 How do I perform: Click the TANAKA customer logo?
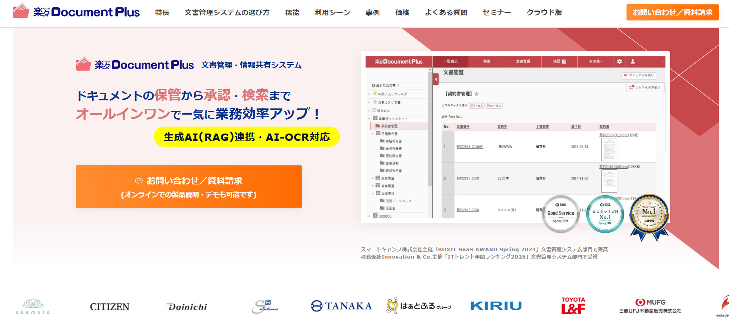click(341, 306)
